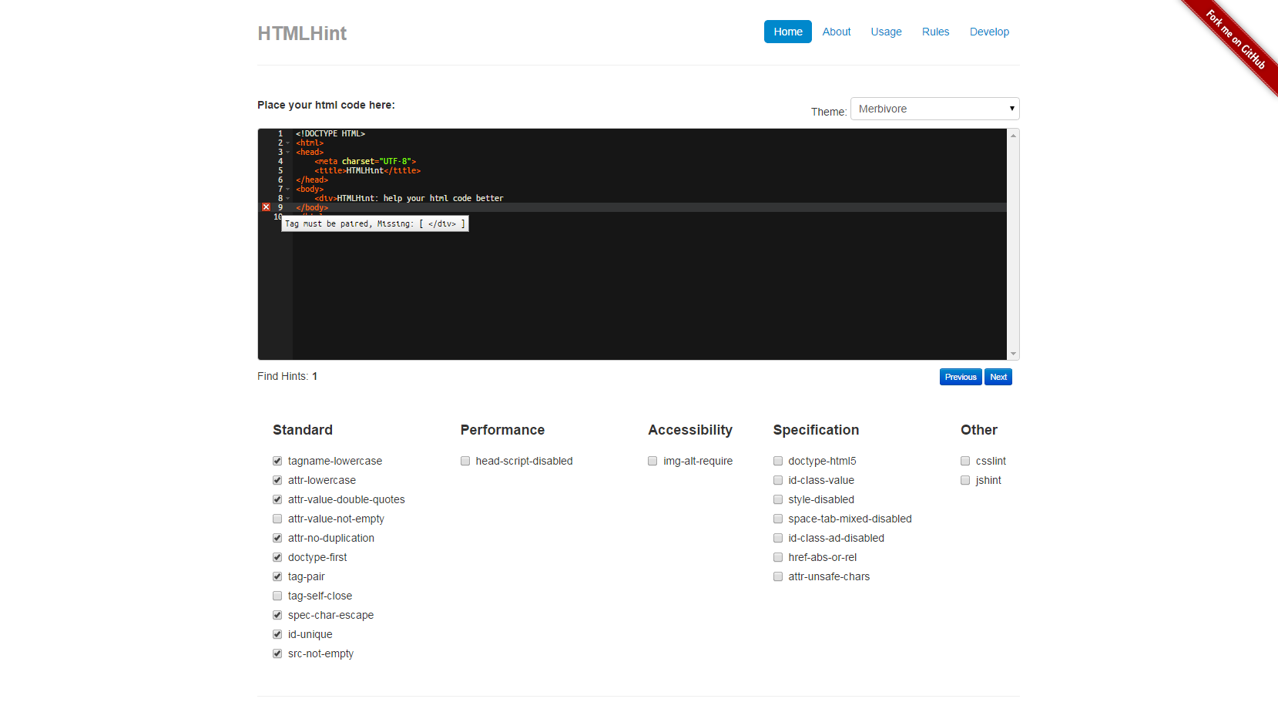Open the Theme dropdown showing Merbivore
The image size is (1278, 702).
[x=934, y=109]
